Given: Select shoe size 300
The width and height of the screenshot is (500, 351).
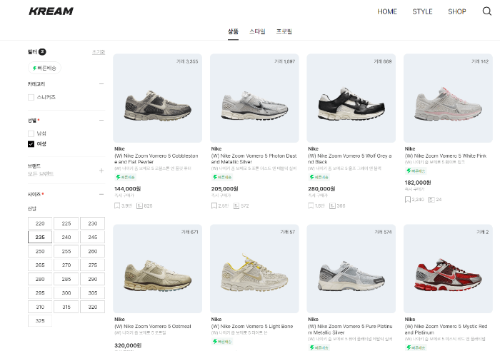Looking at the screenshot, I should click(x=66, y=293).
